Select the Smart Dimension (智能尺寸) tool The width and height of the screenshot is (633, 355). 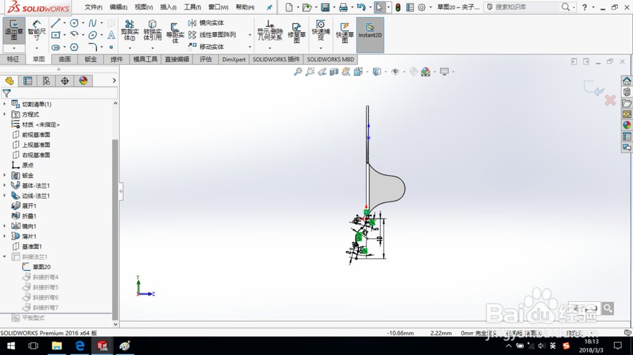(x=36, y=30)
